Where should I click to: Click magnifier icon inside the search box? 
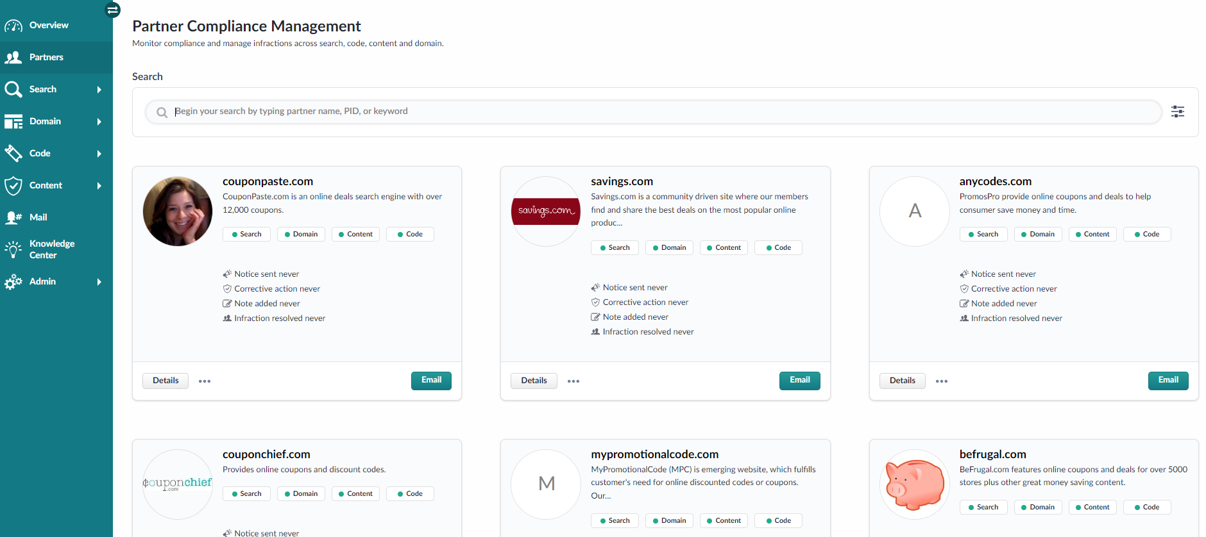pyautogui.click(x=162, y=112)
